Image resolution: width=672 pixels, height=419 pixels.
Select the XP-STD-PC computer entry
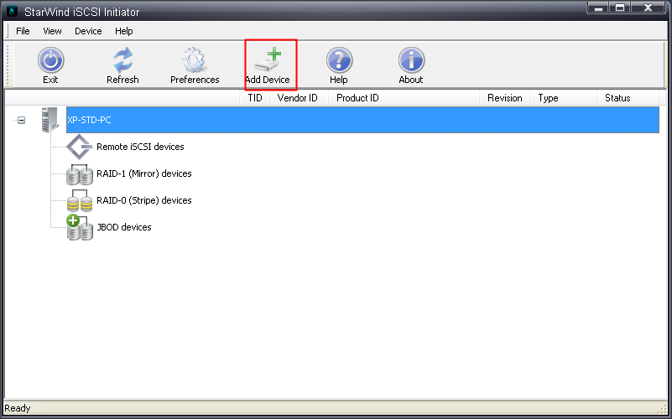point(89,120)
